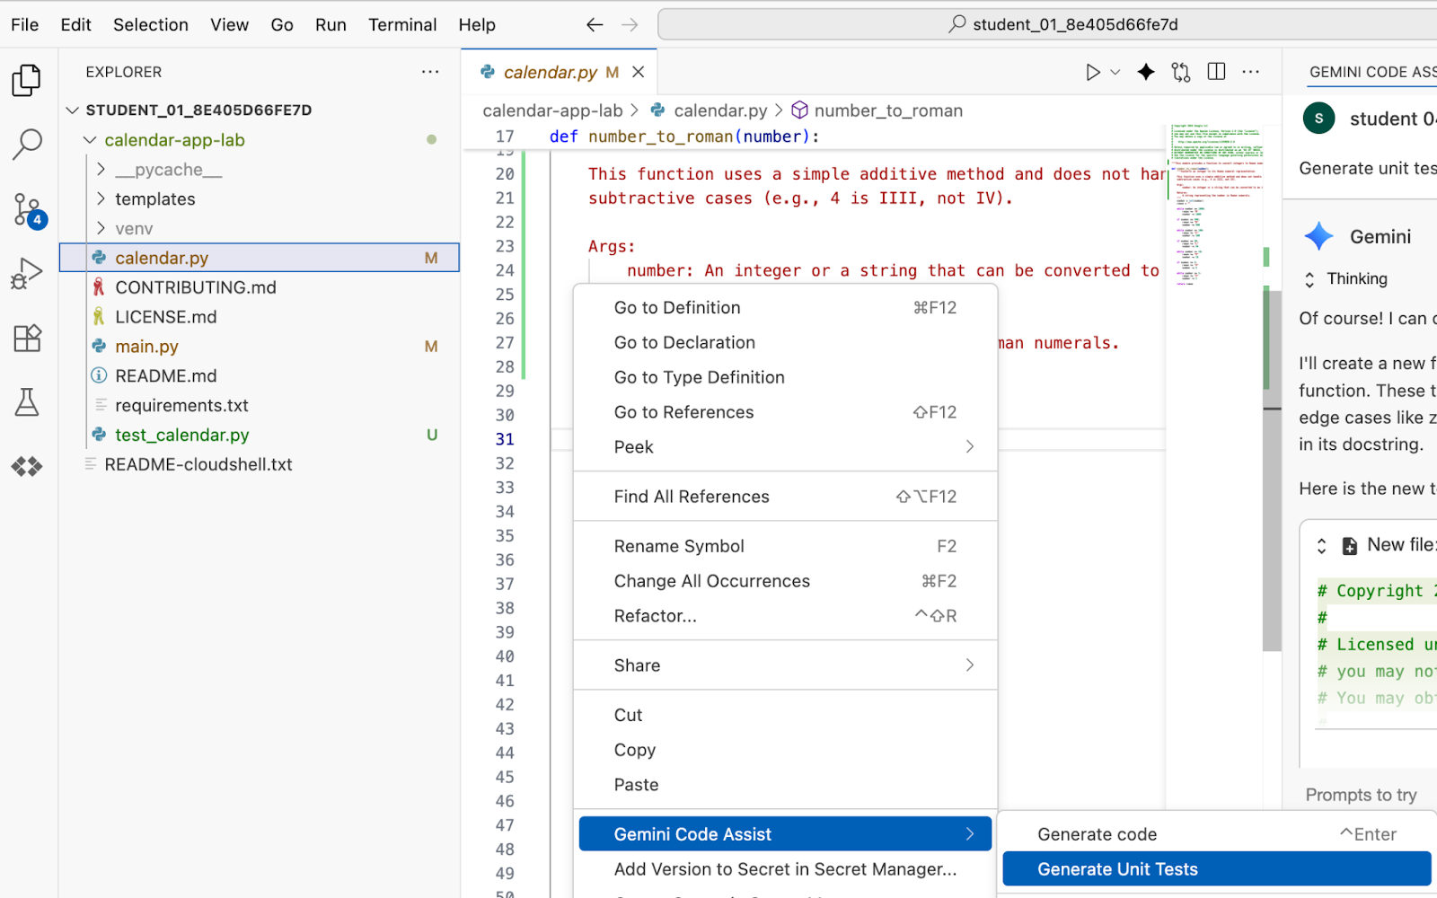The image size is (1437, 898).
Task: Collapse the New file code block
Action: click(x=1321, y=545)
